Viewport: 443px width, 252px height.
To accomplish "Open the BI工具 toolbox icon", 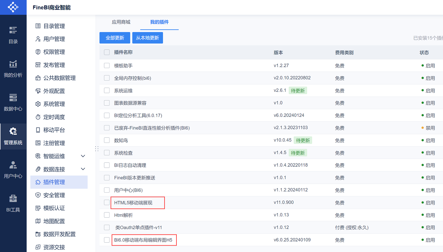I will [13, 199].
